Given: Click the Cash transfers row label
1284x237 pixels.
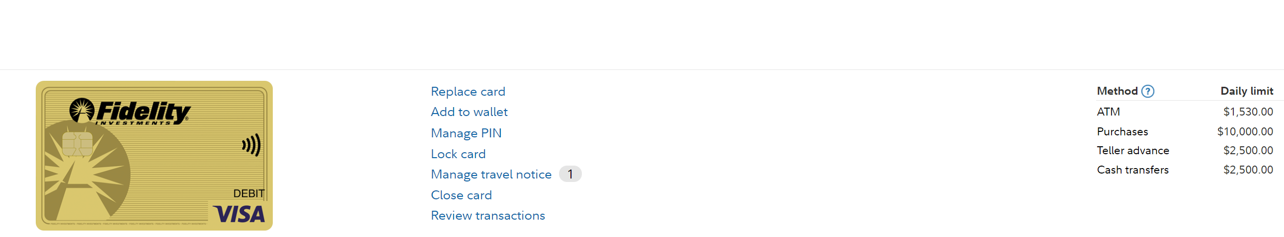Looking at the screenshot, I should 1132,170.
